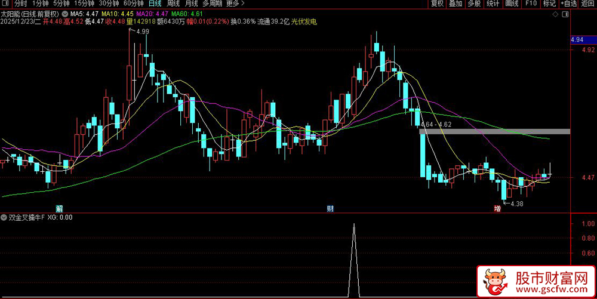Select the 日线 daily chart tab

pyautogui.click(x=155, y=4)
